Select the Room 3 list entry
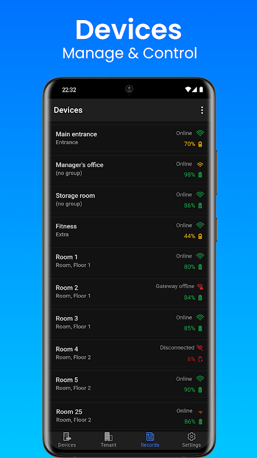257x458 pixels. pyautogui.click(x=129, y=323)
